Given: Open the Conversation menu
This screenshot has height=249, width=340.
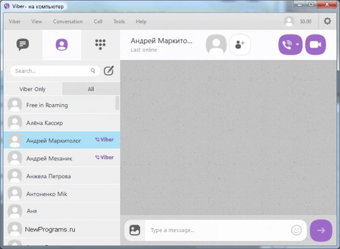Looking at the screenshot, I should pos(68,22).
